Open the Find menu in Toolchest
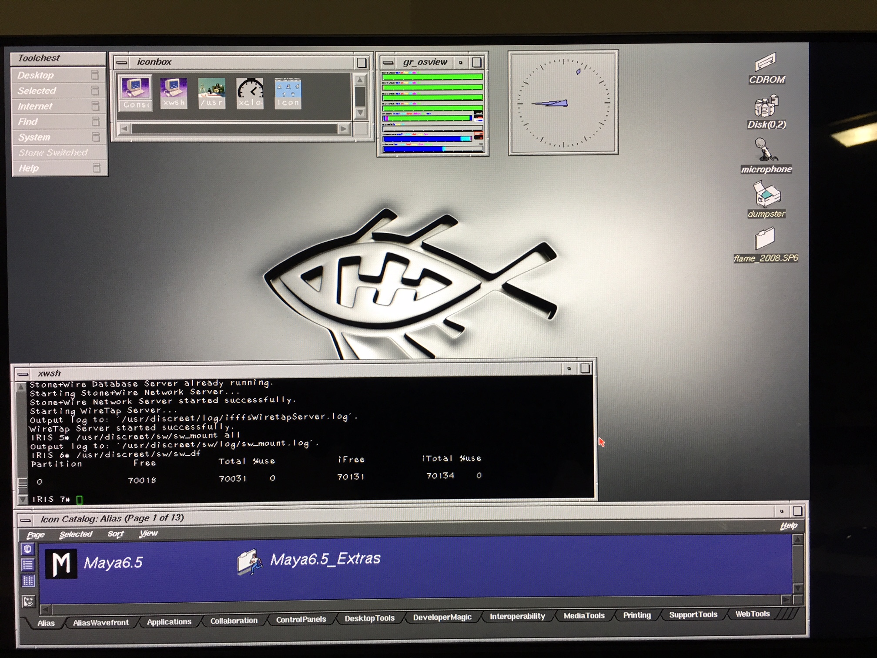This screenshot has height=658, width=877. [59, 122]
